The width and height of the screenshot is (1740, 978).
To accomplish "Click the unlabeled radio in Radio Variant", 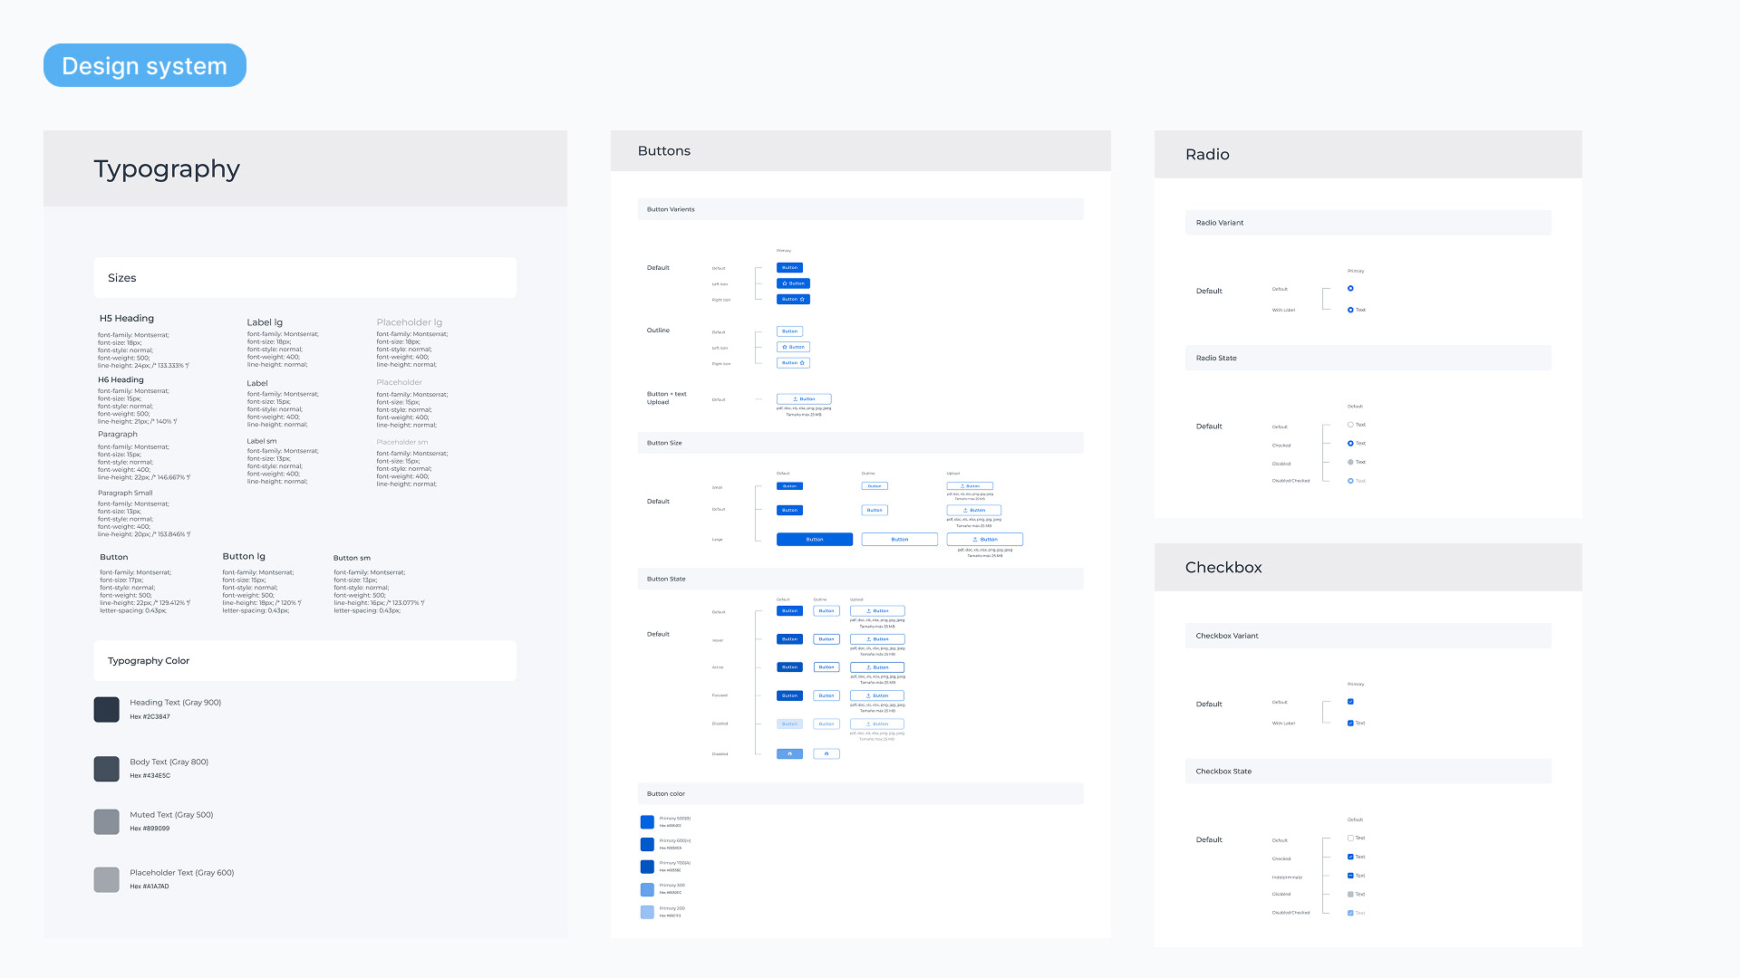I will click(x=1350, y=289).
